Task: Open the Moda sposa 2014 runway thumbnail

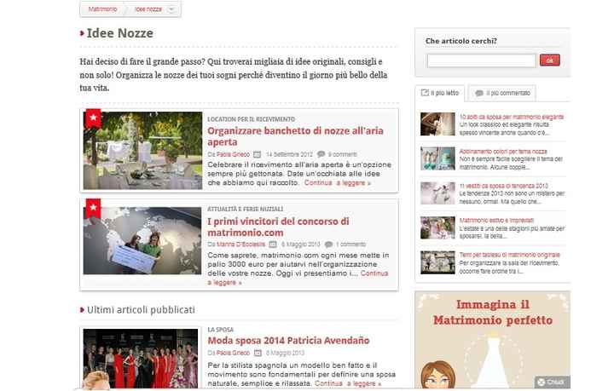Action: point(141,358)
